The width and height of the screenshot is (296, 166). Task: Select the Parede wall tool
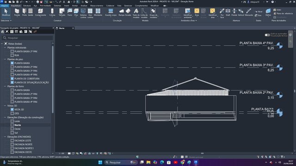coord(17,12)
